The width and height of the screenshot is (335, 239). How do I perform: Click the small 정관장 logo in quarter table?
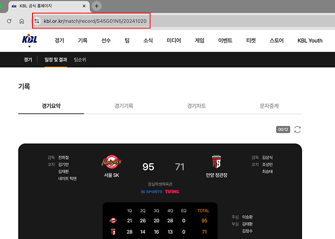point(113,232)
